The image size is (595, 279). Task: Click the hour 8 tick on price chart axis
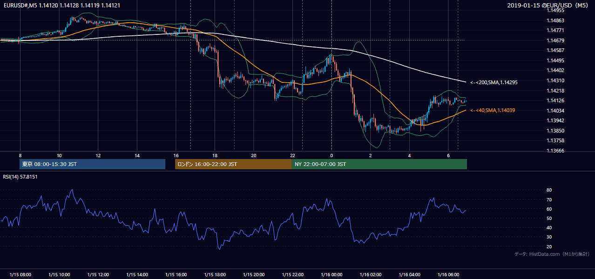(x=20, y=155)
